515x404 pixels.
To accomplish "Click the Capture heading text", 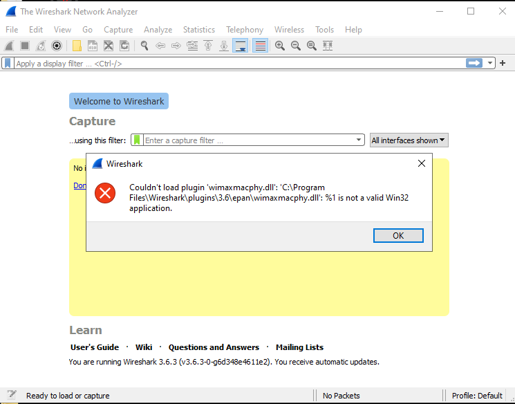I will pos(93,121).
